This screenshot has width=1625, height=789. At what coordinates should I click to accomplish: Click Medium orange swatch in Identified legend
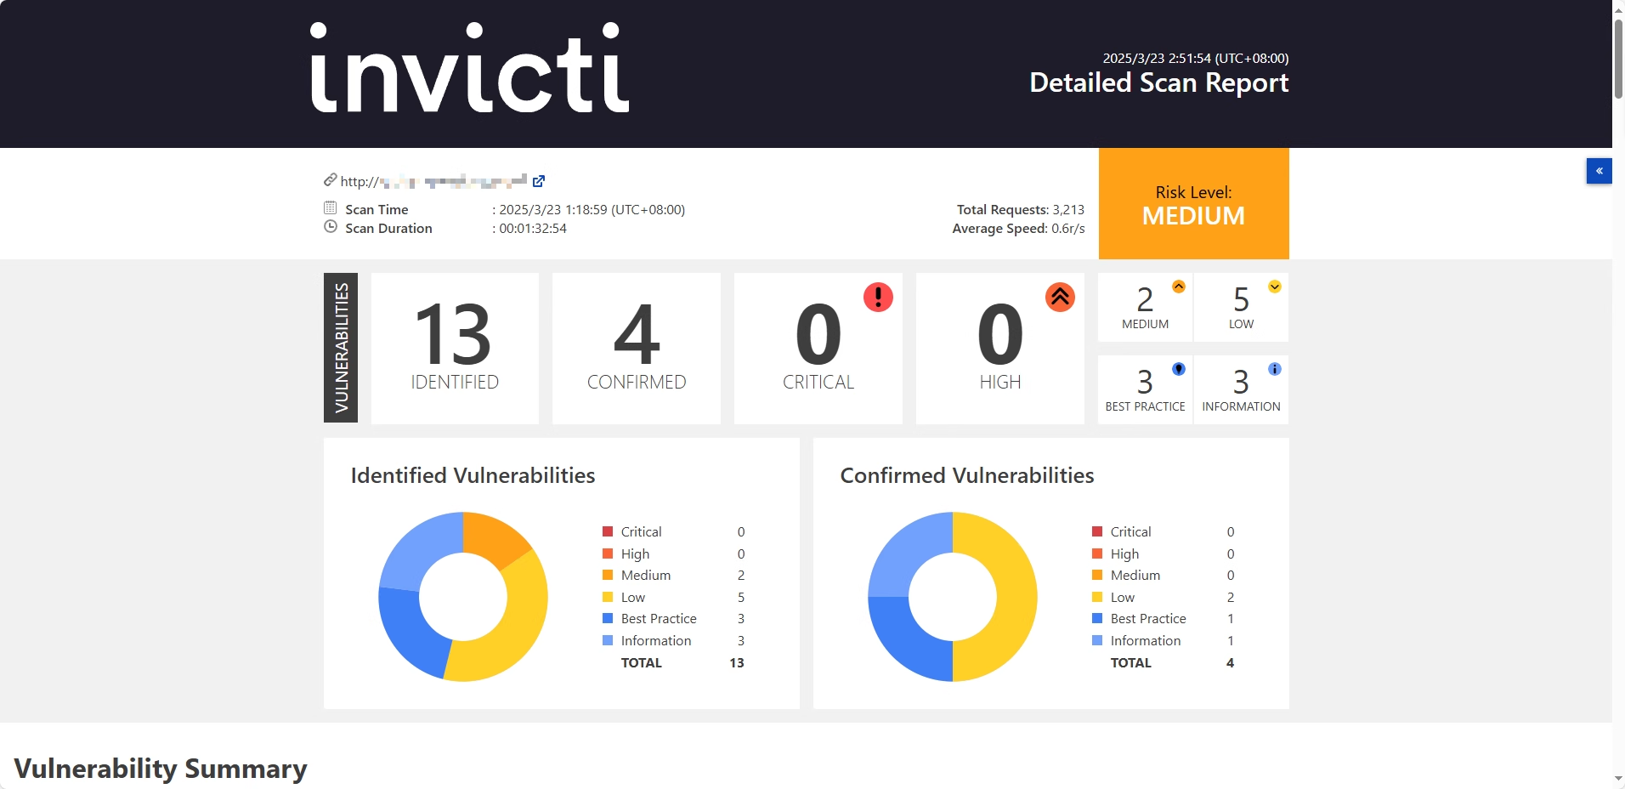608,575
